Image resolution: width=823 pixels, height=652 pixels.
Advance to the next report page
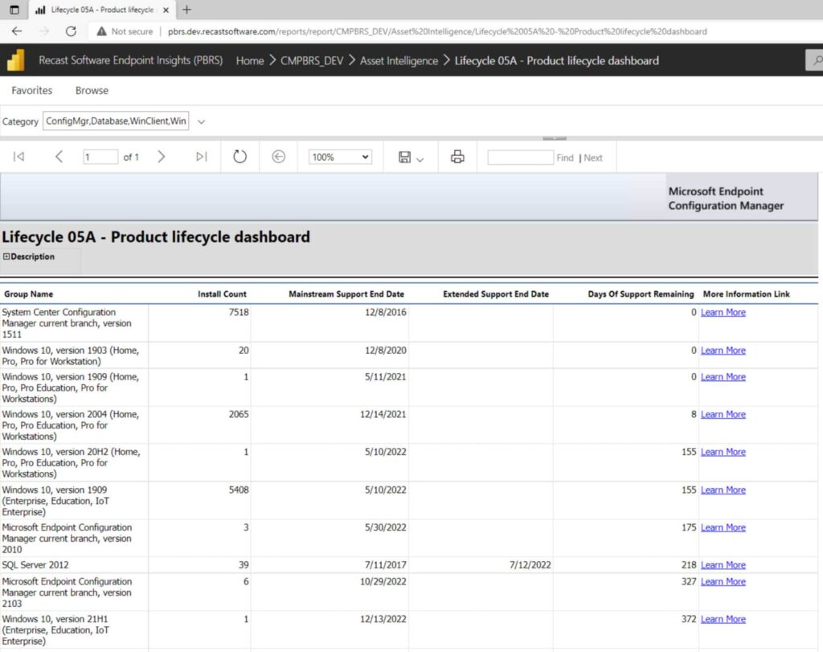coord(160,157)
